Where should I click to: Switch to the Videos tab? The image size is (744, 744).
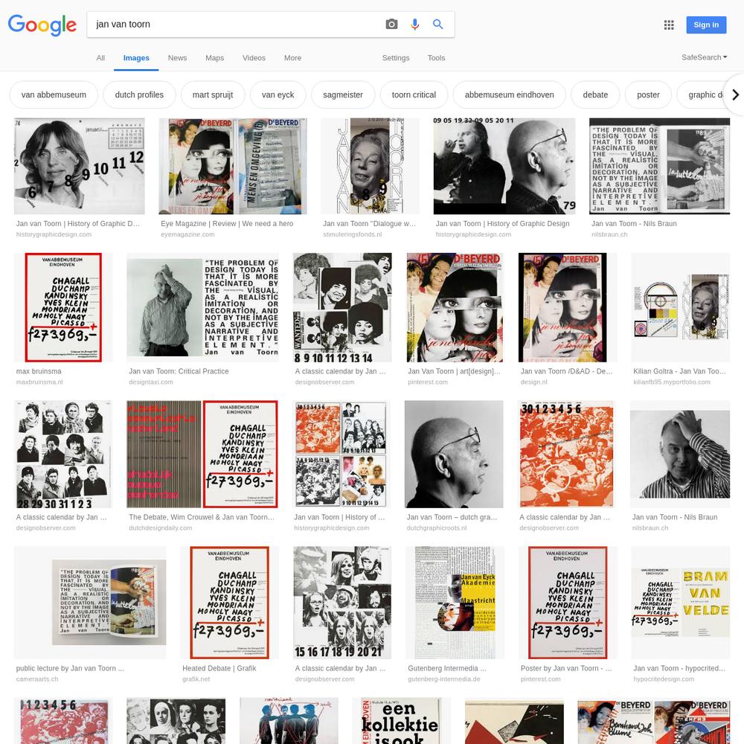pos(254,58)
